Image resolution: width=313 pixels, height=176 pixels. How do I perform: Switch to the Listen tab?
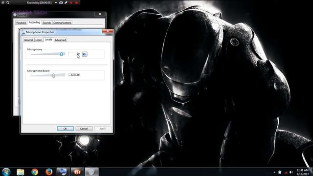click(x=39, y=40)
